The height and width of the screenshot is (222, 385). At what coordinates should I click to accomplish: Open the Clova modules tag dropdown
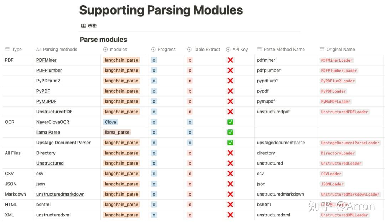(x=110, y=122)
